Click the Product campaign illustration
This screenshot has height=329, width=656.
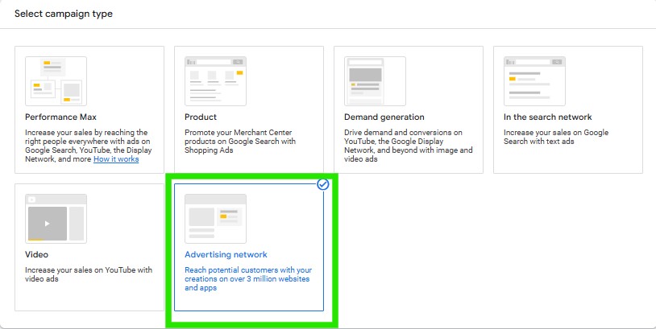point(215,81)
